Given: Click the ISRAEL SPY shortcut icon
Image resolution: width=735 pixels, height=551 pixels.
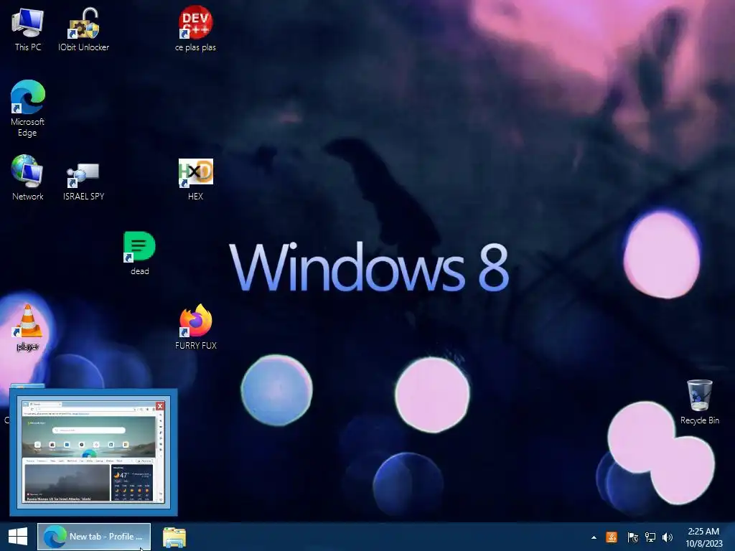Looking at the screenshot, I should tap(83, 182).
